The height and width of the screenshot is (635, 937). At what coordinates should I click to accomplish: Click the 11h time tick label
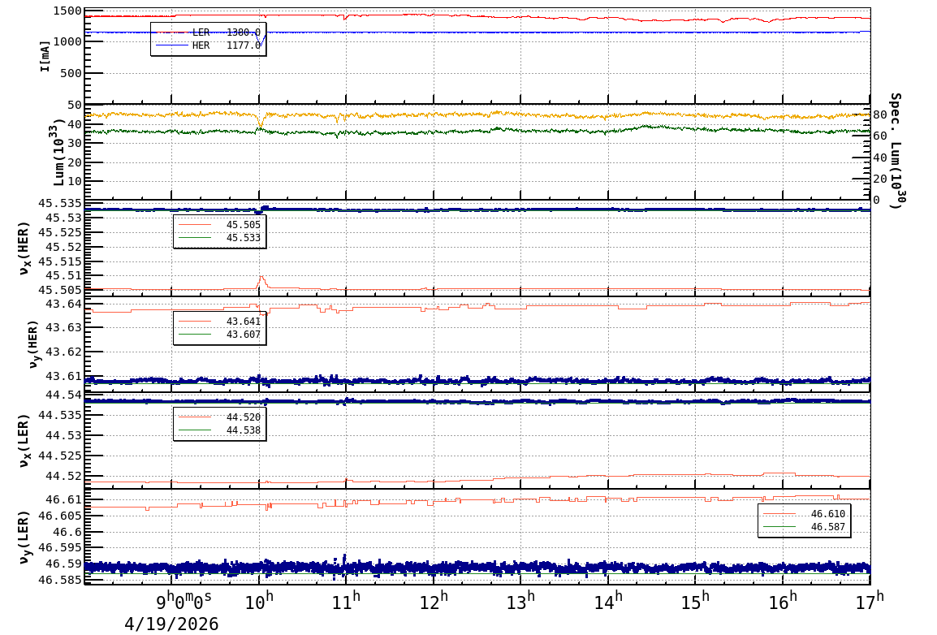[x=345, y=601]
